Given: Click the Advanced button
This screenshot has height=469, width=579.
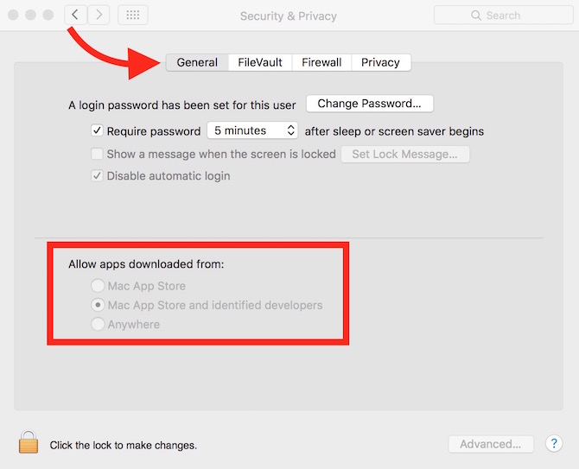Looking at the screenshot, I should [x=490, y=444].
